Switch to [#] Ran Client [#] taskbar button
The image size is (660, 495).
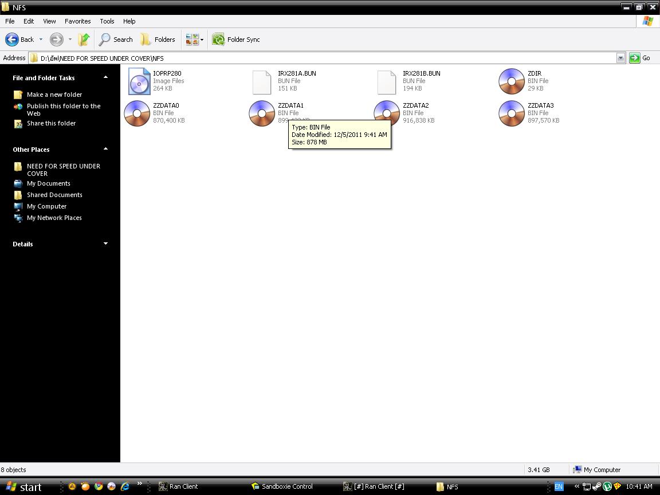coord(374,486)
